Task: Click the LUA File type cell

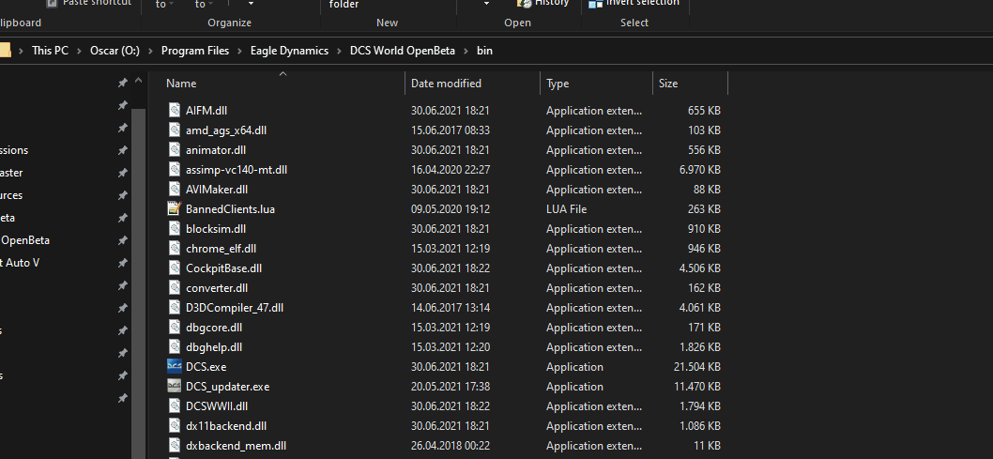Action: coord(566,209)
